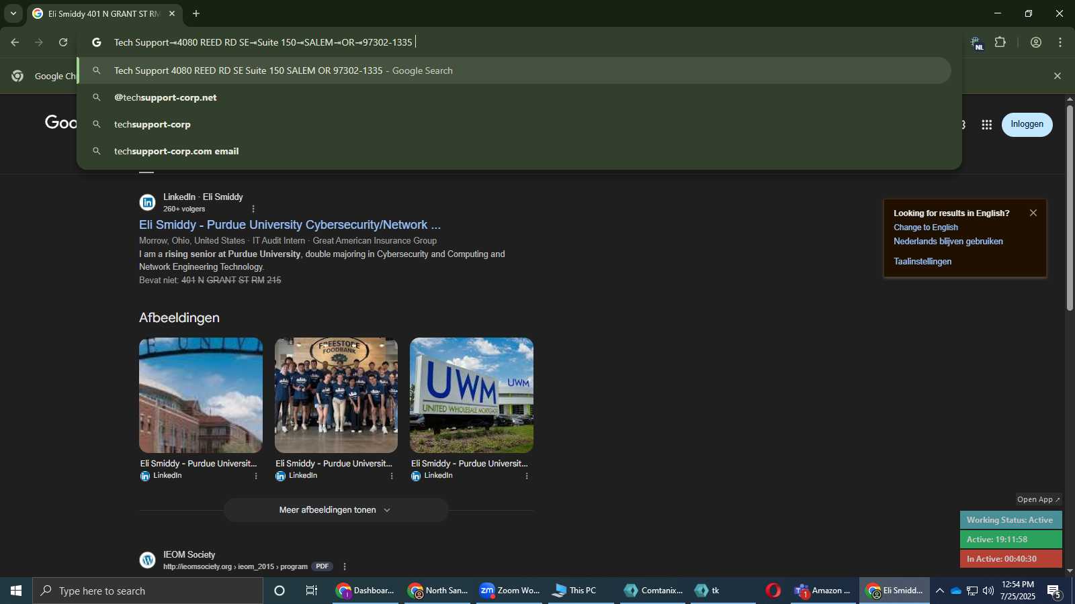Open the Windows Start menu
Screen dimensions: 1075x604
click(x=16, y=591)
